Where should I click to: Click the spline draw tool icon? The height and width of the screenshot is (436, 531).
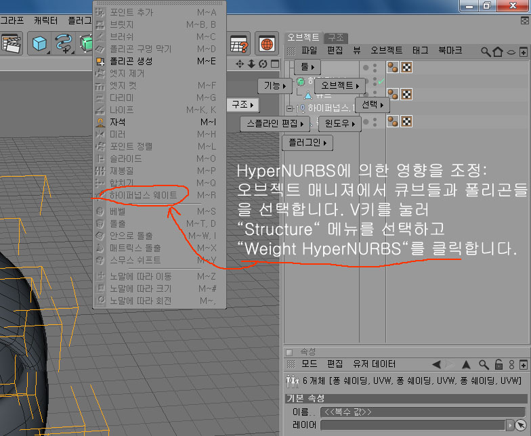(x=64, y=43)
